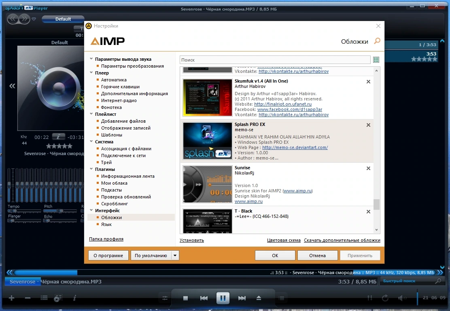450x311 pixels.
Task: Open the О программе dialog
Action: coord(108,256)
